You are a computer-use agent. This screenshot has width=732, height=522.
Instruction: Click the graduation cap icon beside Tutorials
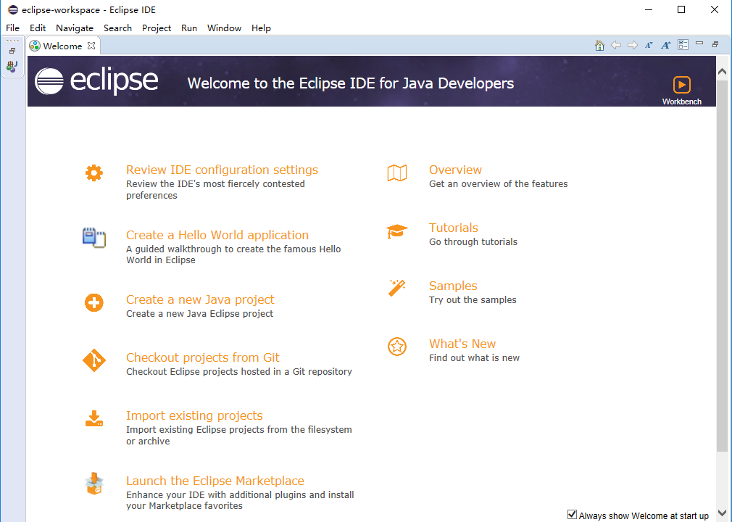(x=397, y=231)
